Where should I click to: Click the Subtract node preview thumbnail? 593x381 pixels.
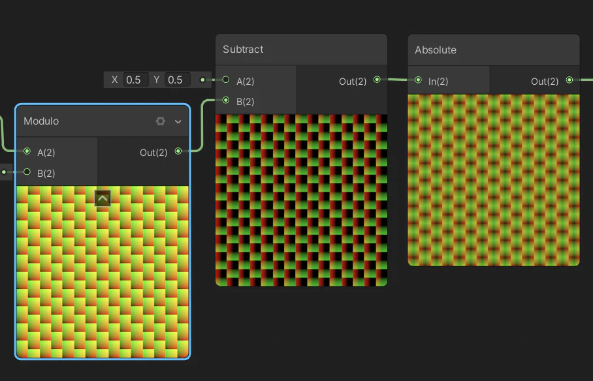302,200
